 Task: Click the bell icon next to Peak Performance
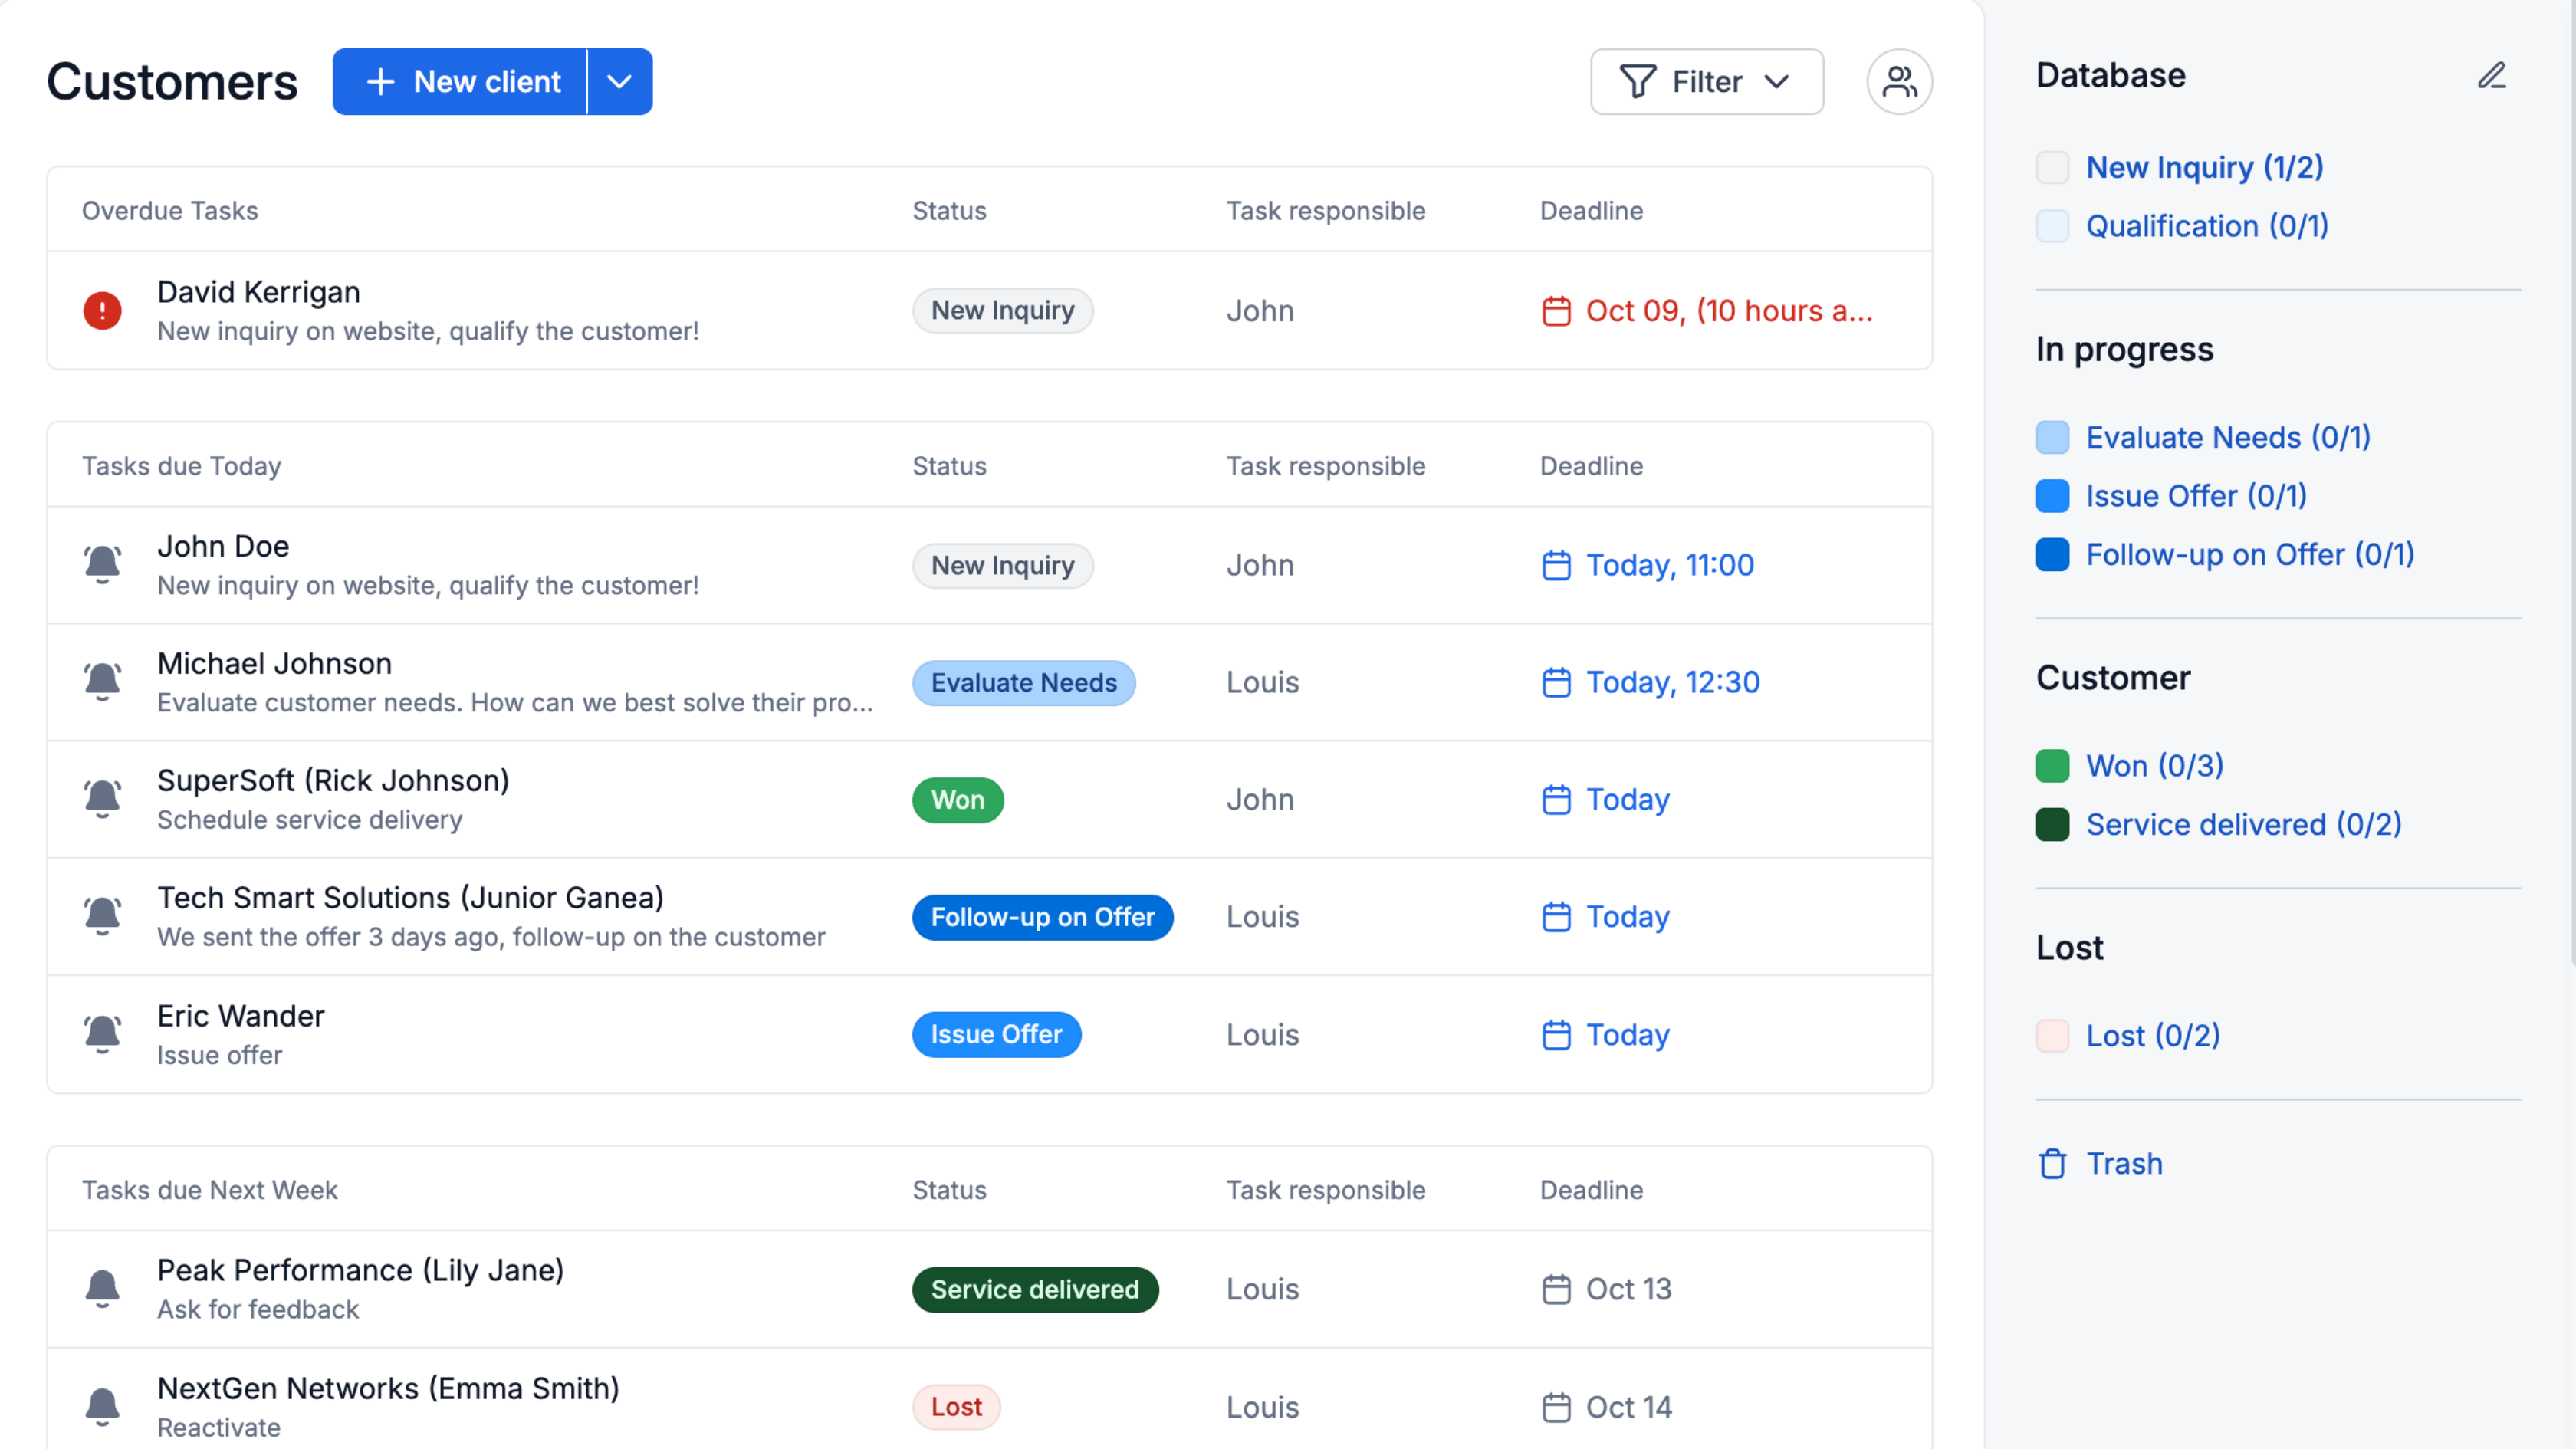102,1289
